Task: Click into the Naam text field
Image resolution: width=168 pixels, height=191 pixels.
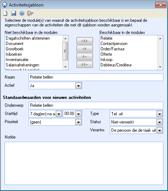Action: [x=96, y=77]
